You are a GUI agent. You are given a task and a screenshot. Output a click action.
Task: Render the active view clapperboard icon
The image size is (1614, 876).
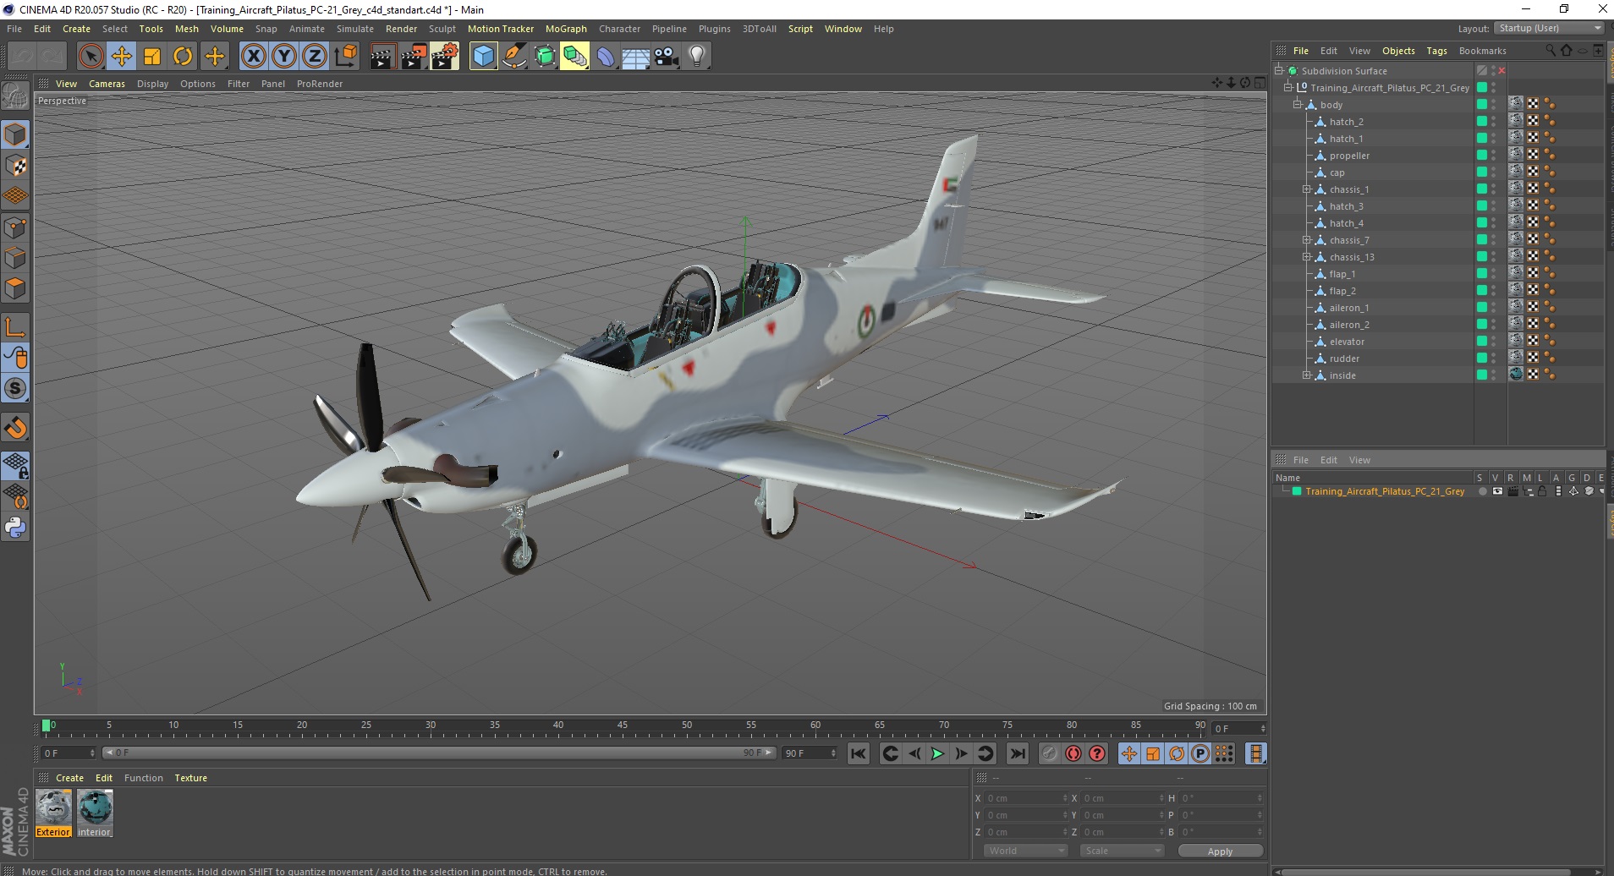point(382,57)
